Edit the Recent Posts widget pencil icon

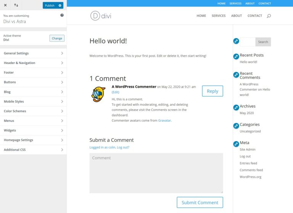(236, 56)
